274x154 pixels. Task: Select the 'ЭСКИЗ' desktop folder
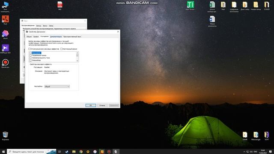click(x=267, y=6)
